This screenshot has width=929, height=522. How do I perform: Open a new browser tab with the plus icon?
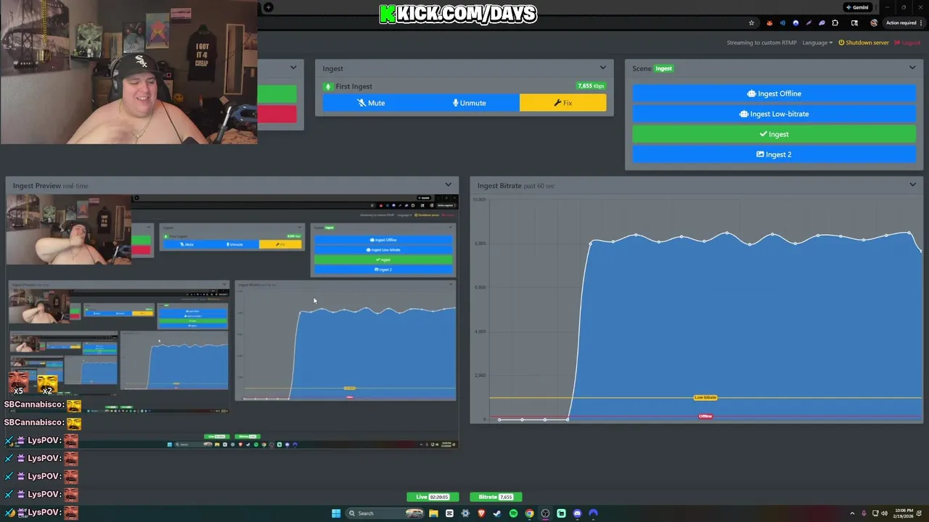point(269,7)
